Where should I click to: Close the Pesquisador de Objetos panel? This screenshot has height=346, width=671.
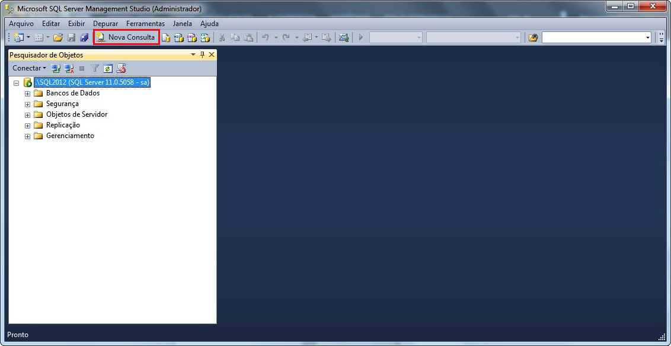tap(212, 55)
